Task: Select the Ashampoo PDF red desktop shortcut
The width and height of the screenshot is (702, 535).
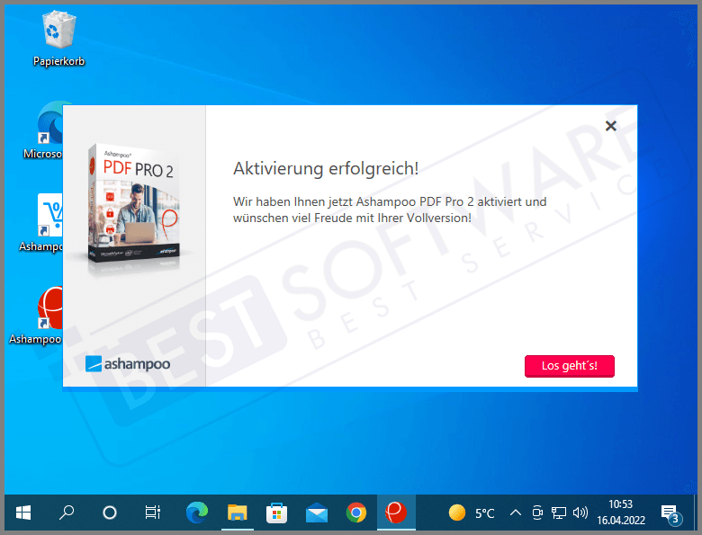Action: pyautogui.click(x=38, y=316)
